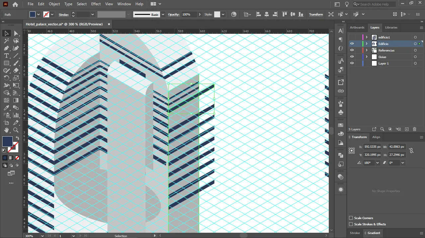Select the Magic Wand tool
The image size is (425, 238).
(6, 41)
